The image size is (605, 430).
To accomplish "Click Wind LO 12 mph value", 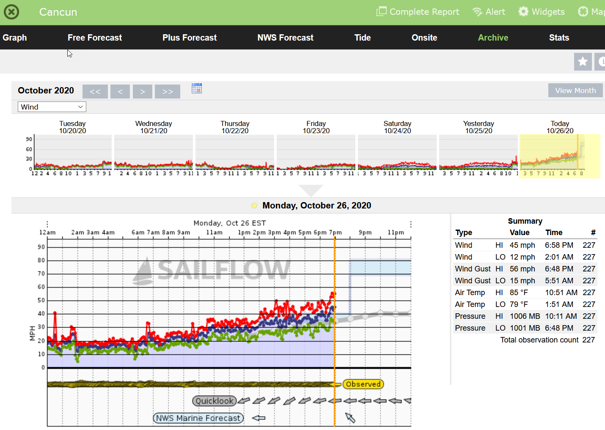I will (x=522, y=257).
